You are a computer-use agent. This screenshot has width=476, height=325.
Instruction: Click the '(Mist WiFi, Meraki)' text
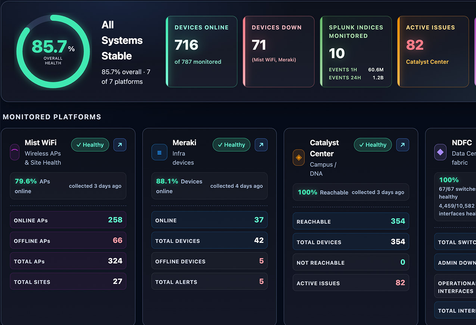[x=274, y=60]
